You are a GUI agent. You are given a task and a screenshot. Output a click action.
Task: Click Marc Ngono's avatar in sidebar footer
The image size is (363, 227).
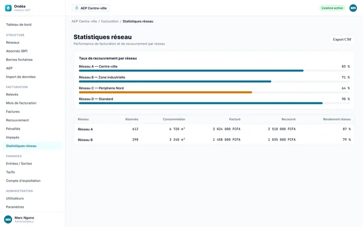tap(8, 219)
